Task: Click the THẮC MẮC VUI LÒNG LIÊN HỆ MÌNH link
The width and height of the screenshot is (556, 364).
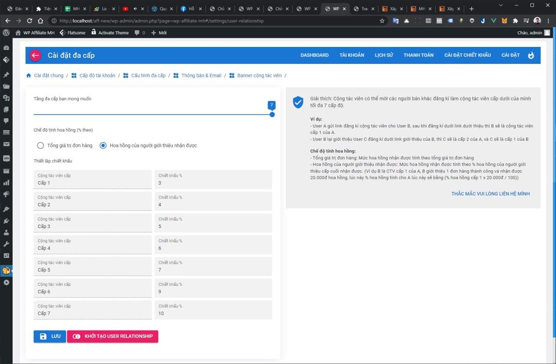Action: (490, 193)
